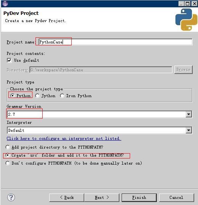Expand the Grammar Version dropdown arrow
This screenshot has height=205, width=198.
click(x=188, y=114)
